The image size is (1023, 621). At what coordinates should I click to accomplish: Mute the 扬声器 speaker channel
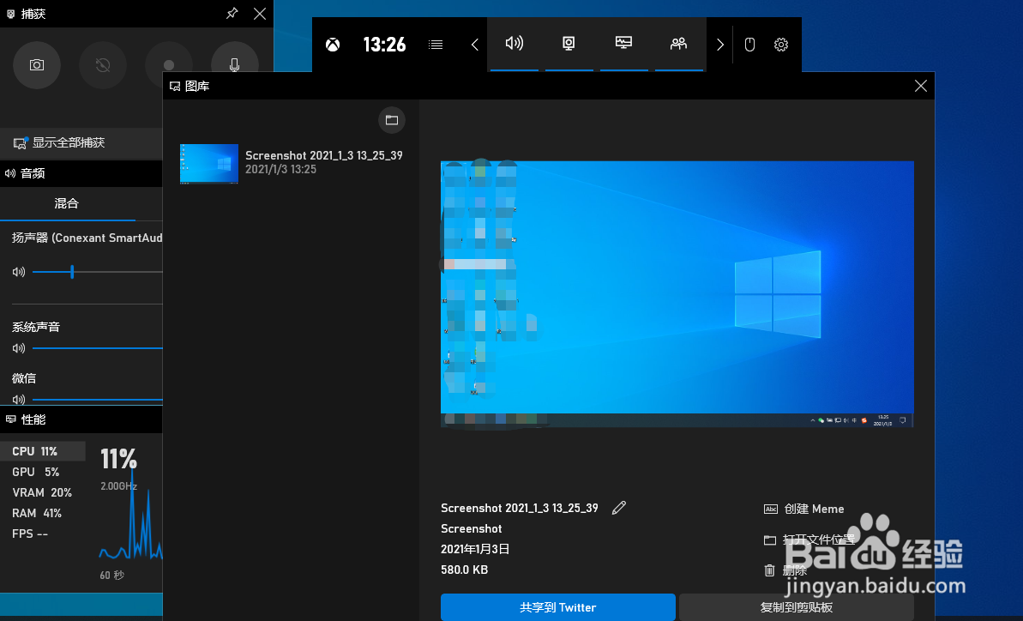click(17, 271)
